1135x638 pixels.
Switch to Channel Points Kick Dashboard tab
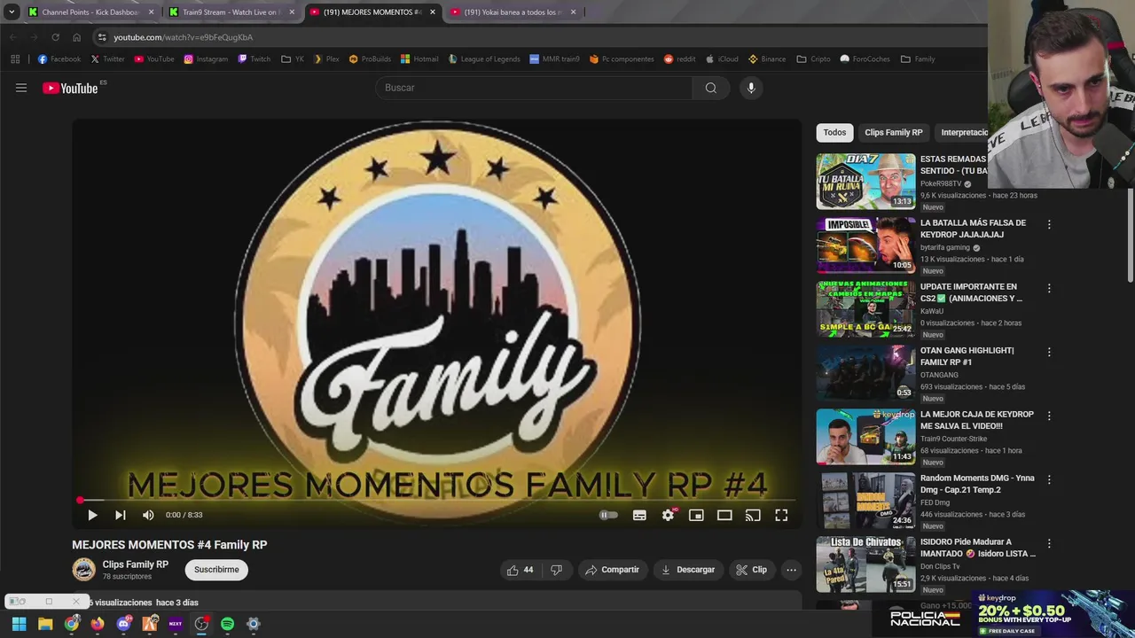pyautogui.click(x=89, y=12)
